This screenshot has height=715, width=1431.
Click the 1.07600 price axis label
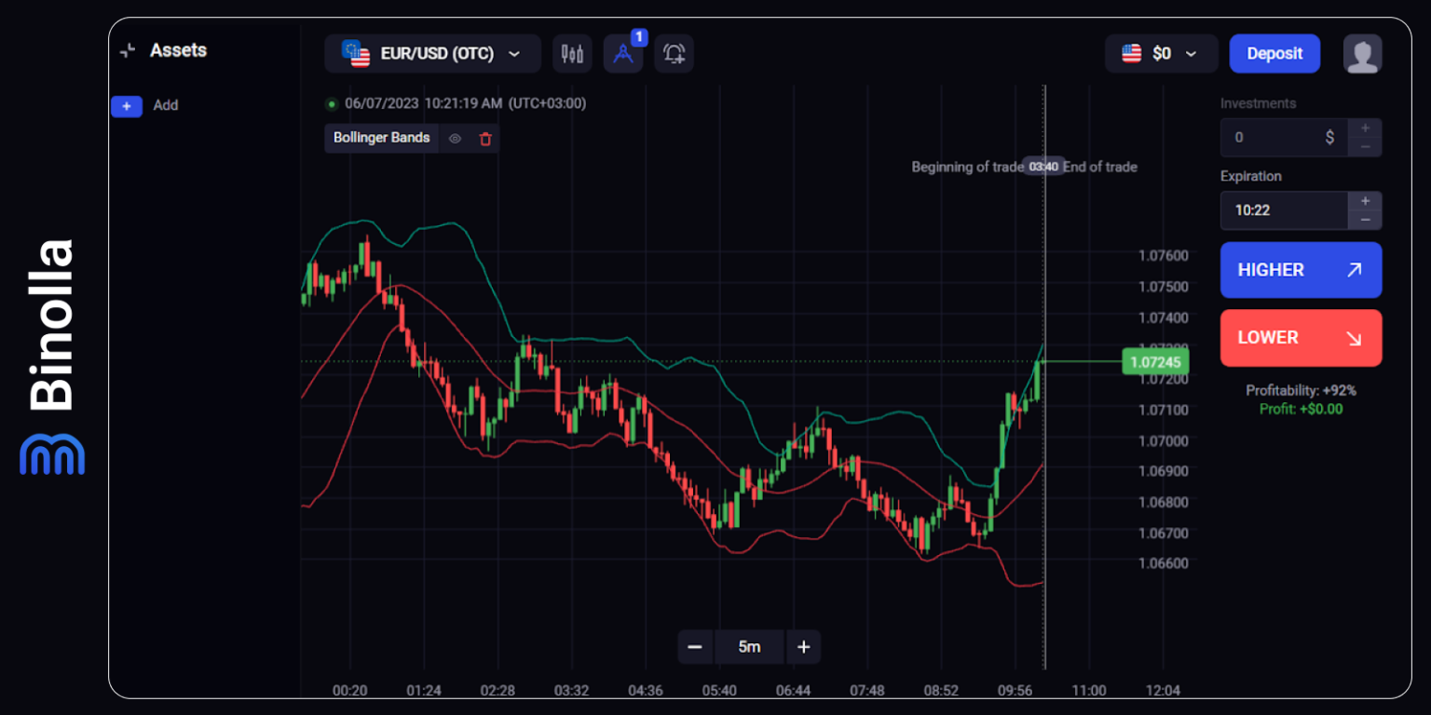point(1164,256)
